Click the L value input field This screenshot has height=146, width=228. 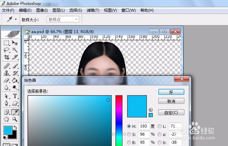point(175,126)
